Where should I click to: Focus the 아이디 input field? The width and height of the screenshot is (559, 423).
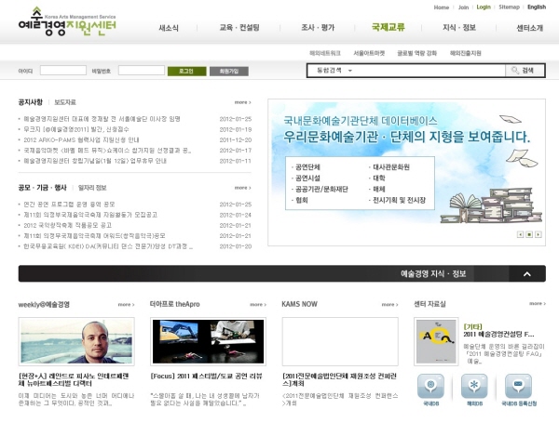pyautogui.click(x=63, y=71)
